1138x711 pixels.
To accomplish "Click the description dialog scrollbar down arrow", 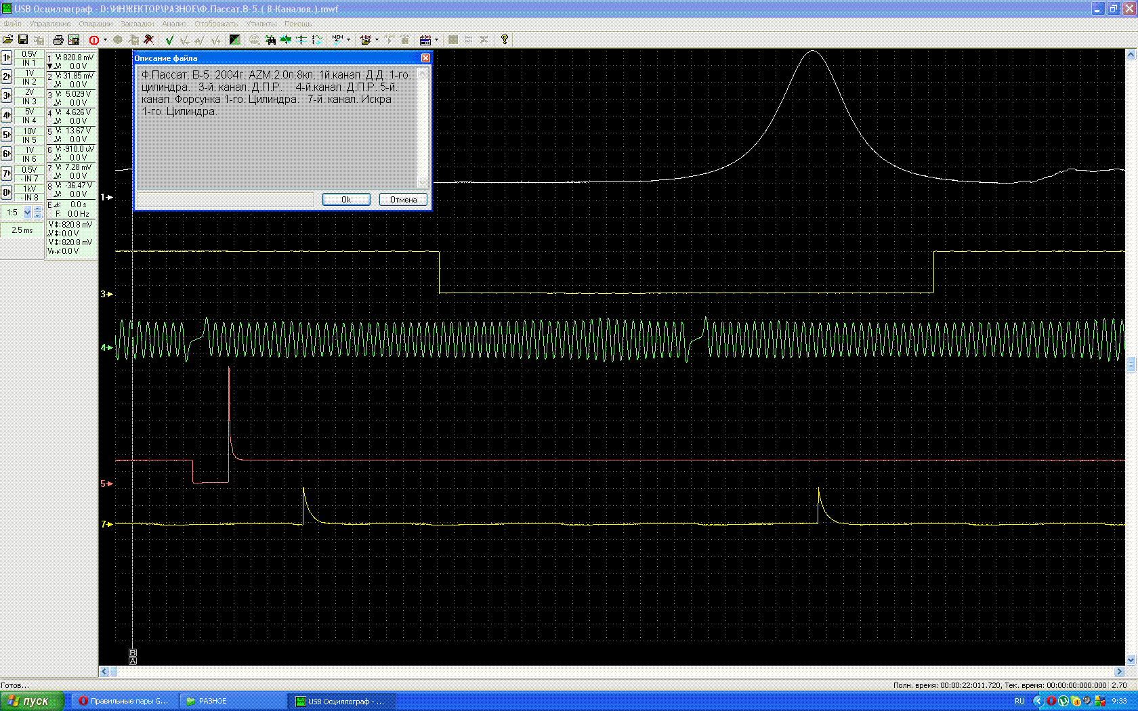I will coord(423,183).
